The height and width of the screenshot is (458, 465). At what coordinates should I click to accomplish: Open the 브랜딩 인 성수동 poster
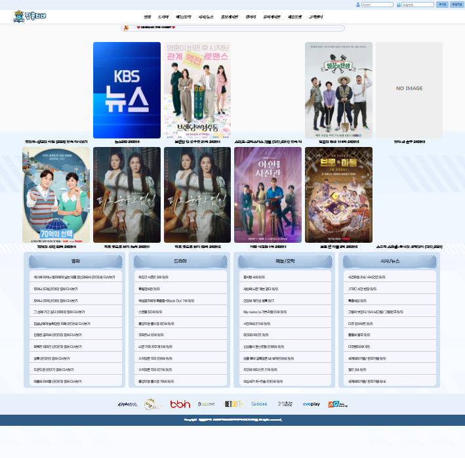click(x=197, y=90)
